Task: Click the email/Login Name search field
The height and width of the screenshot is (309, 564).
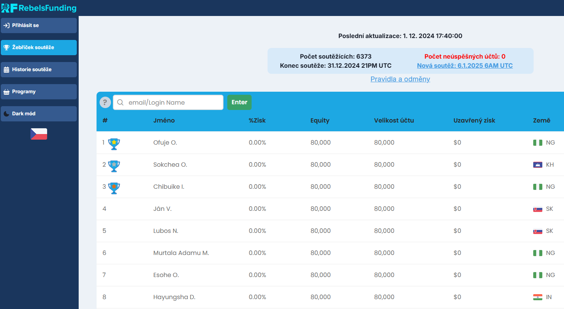Action: coord(168,102)
